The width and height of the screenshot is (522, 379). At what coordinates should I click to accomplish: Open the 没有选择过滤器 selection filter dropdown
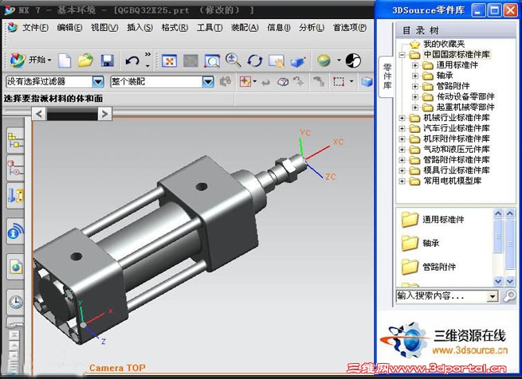(98, 81)
